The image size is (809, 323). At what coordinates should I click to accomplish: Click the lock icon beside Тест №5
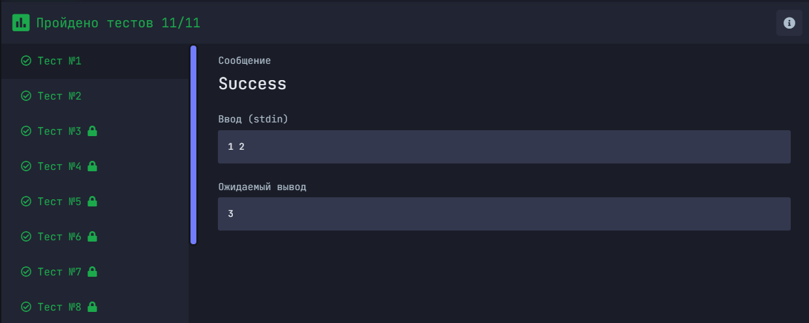coord(92,201)
